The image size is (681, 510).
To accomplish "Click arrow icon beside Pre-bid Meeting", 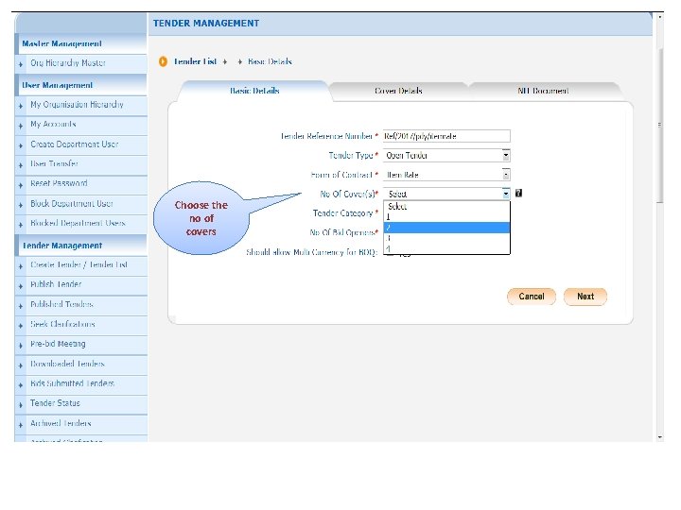I will point(21,346).
